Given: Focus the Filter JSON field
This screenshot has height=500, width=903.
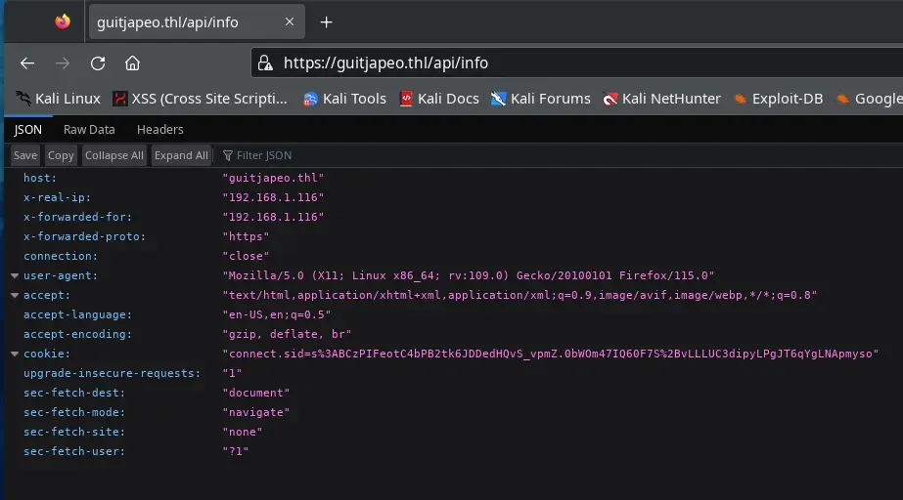Looking at the screenshot, I should point(264,155).
